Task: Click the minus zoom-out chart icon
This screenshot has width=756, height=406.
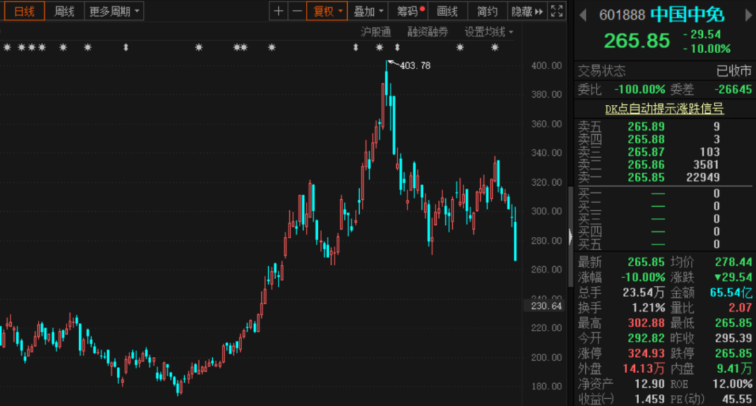Action: (x=297, y=11)
